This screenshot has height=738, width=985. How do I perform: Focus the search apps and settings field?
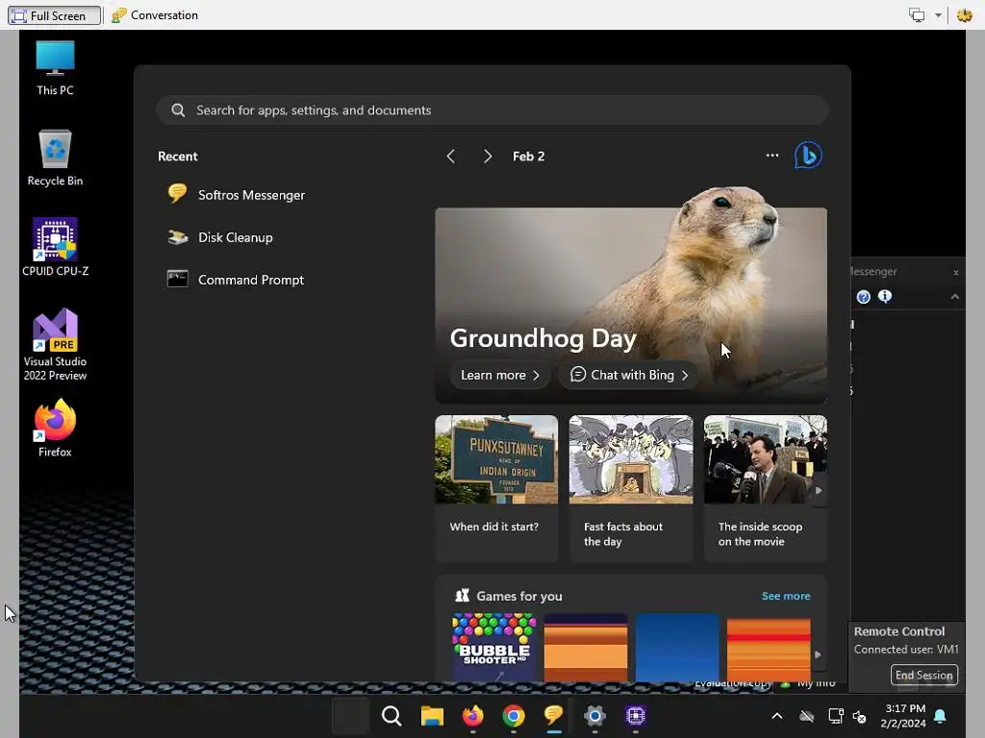492,111
